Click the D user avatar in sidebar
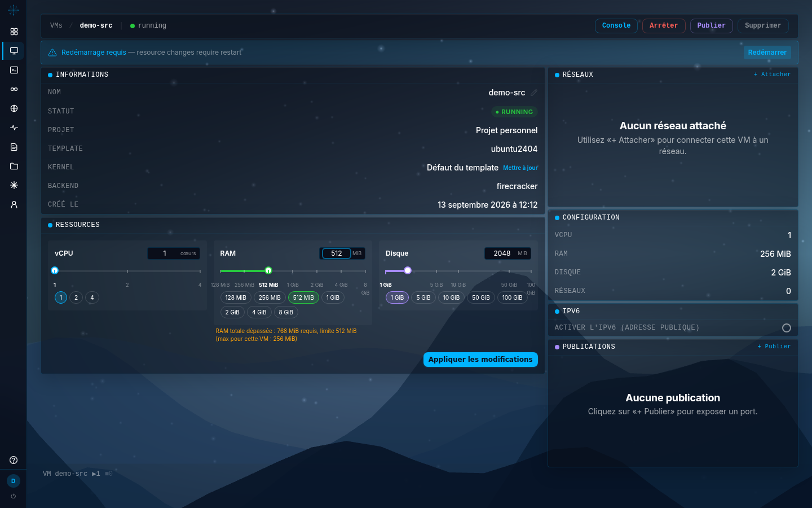Screen dimensions: 812x508 coord(14,481)
